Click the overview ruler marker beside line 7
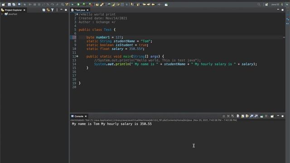 point(284,37)
